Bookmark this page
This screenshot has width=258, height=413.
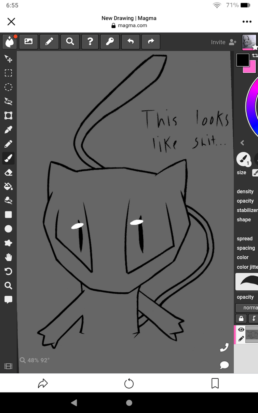215,383
